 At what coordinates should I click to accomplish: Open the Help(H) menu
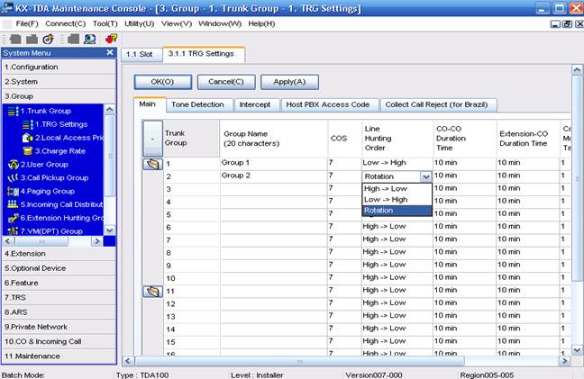pos(261,23)
